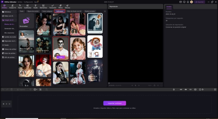This screenshot has width=218, height=119.
Task: Open the Subtítulos panel
Action: click(28, 7)
